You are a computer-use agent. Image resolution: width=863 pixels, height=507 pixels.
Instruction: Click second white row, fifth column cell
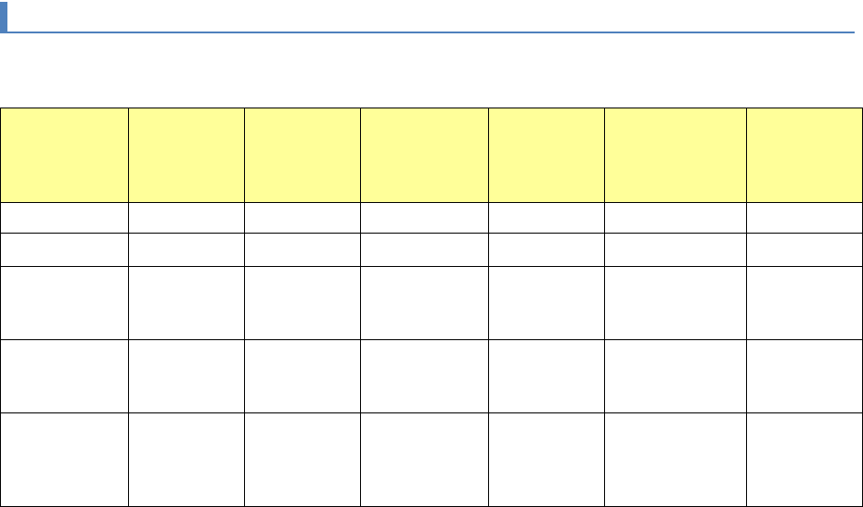point(547,248)
